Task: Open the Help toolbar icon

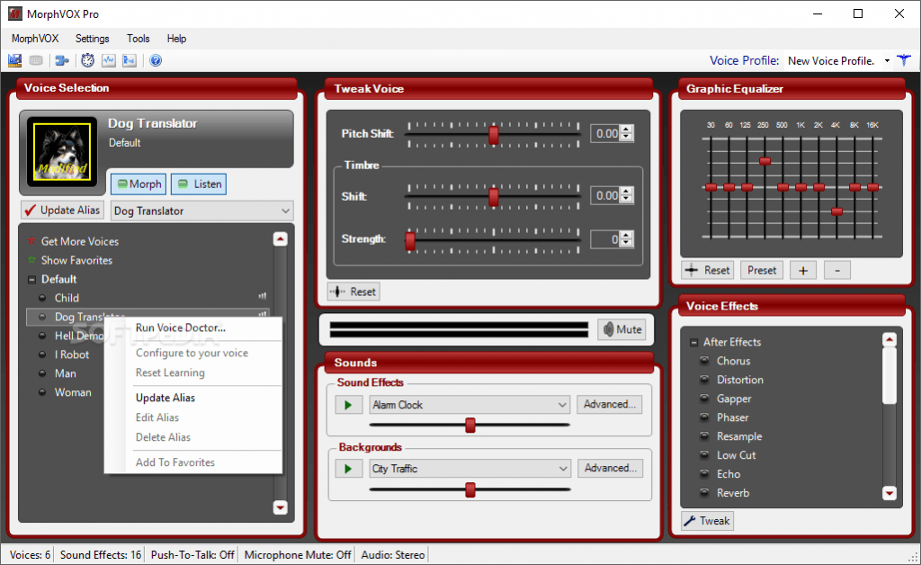Action: click(156, 60)
